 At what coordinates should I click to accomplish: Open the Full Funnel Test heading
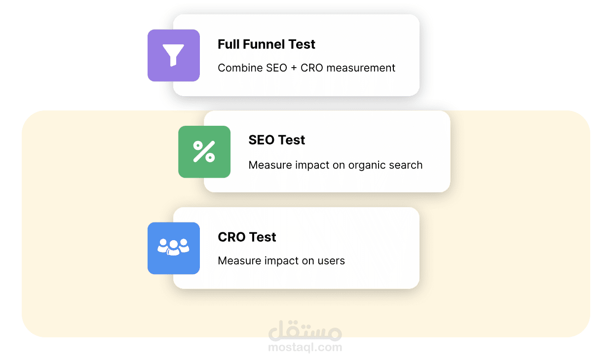click(x=267, y=44)
